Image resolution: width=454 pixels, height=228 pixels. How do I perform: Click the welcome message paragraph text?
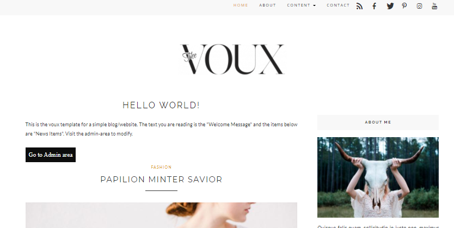pyautogui.click(x=161, y=129)
